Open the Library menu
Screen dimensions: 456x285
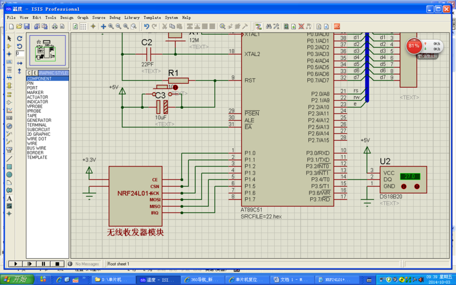tap(132, 18)
